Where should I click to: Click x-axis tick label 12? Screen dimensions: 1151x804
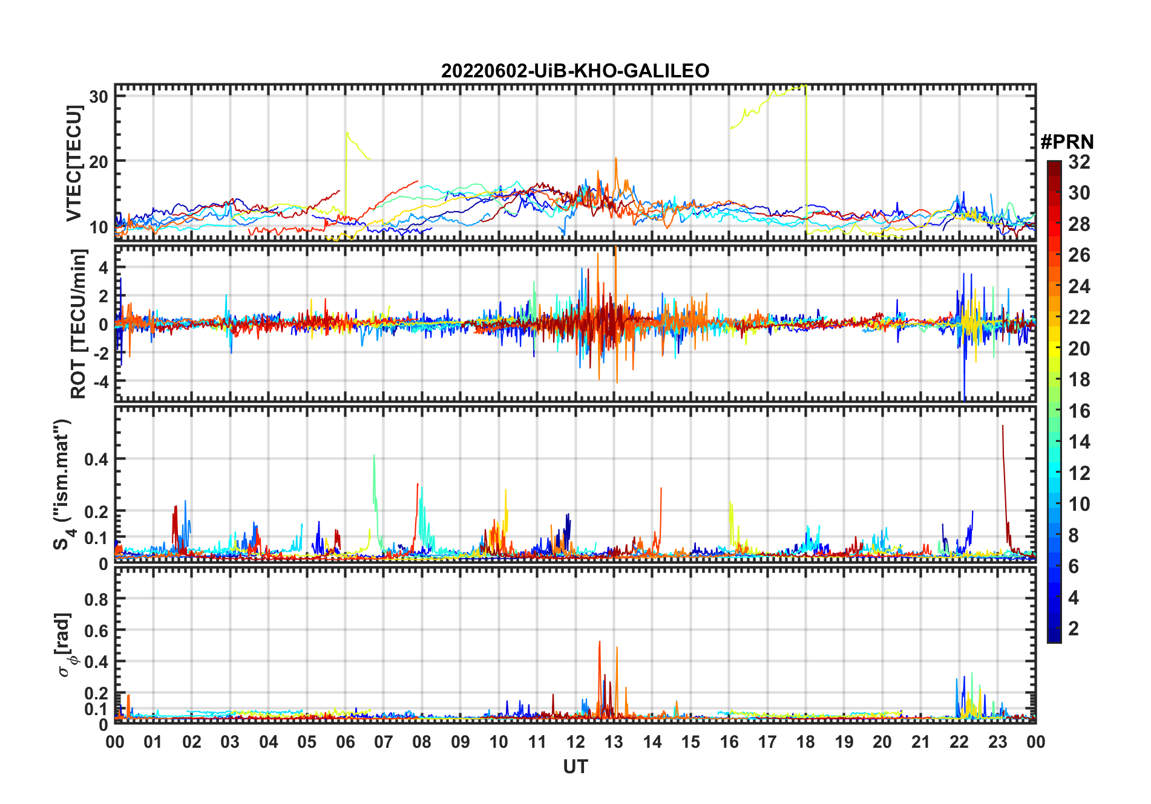[x=575, y=742]
